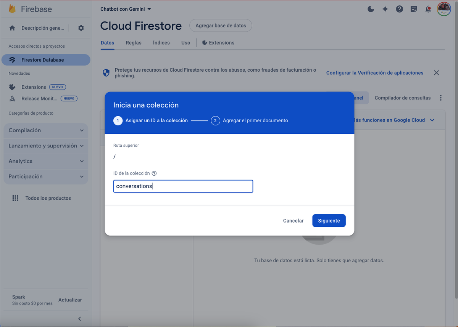This screenshot has height=327, width=458.
Task: Click the 'Inicia una colección' dialog title
Action: [x=146, y=105]
